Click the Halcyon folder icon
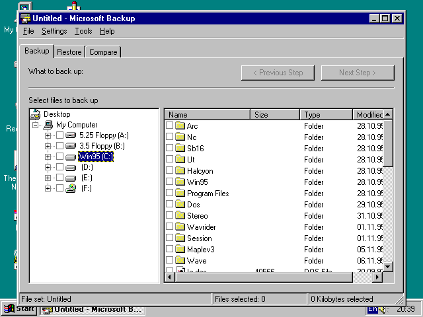Screen dimensions: 423x317 [180, 171]
